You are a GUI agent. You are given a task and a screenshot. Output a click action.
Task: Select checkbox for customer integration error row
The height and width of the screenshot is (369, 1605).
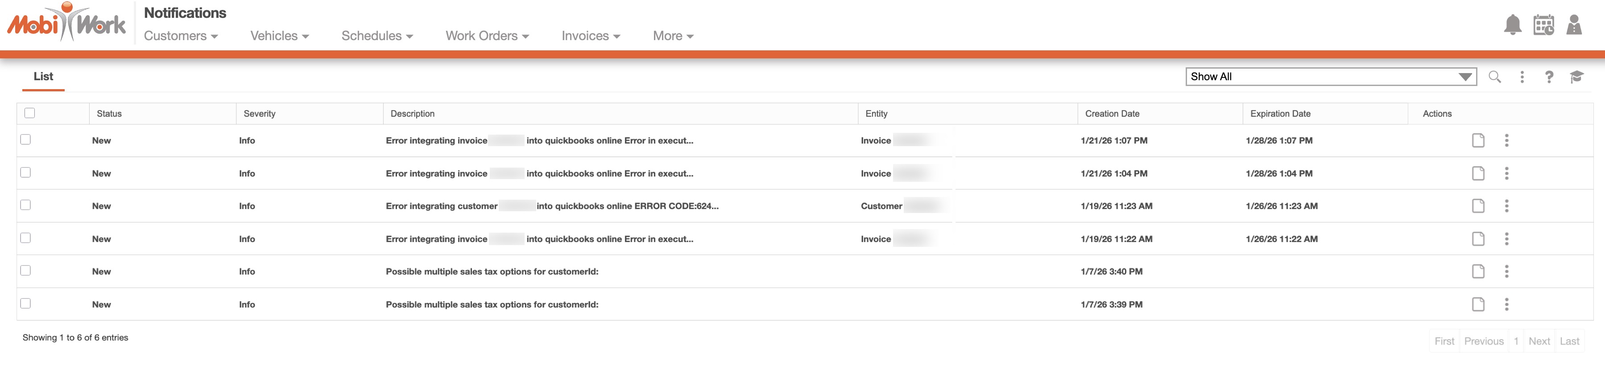[25, 205]
